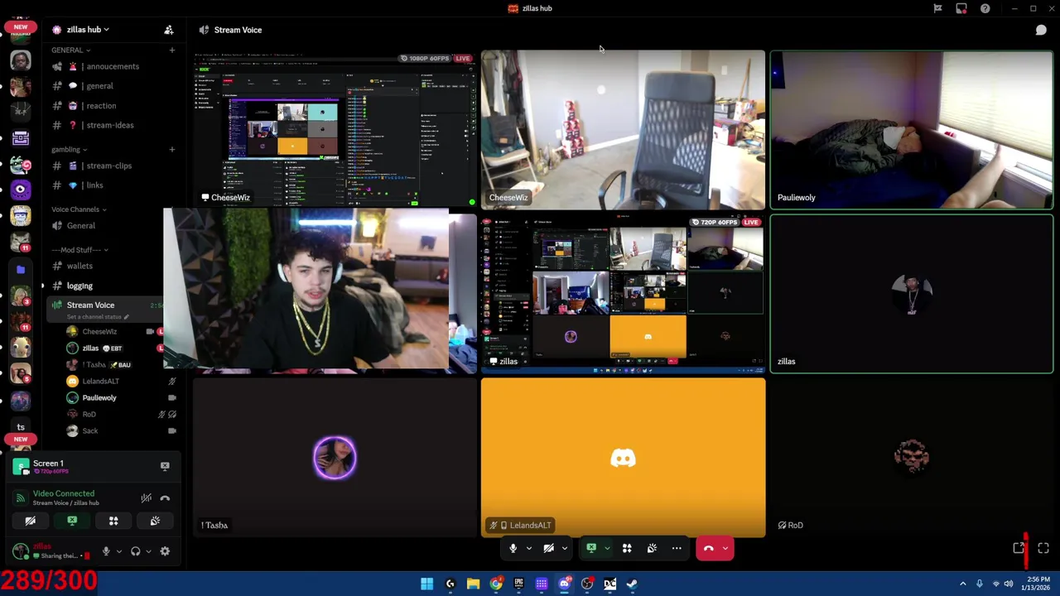Image resolution: width=1060 pixels, height=596 pixels.
Task: Collapse the GENERAL category
Action: pos(70,50)
